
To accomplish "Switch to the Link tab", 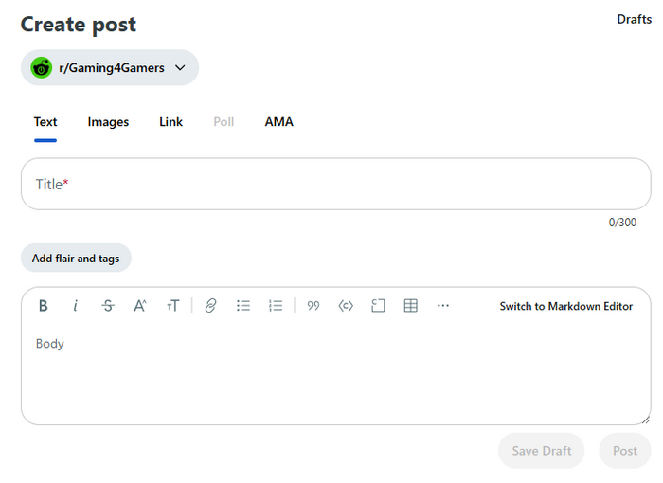I will tap(170, 122).
